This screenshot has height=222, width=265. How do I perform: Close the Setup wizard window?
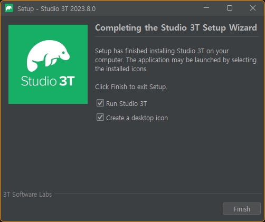coord(253,8)
